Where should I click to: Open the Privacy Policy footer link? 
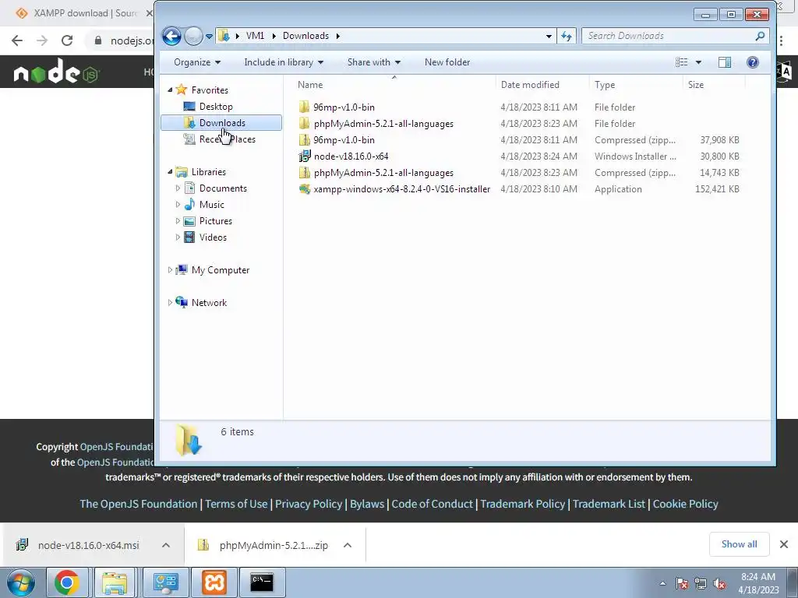tap(309, 504)
